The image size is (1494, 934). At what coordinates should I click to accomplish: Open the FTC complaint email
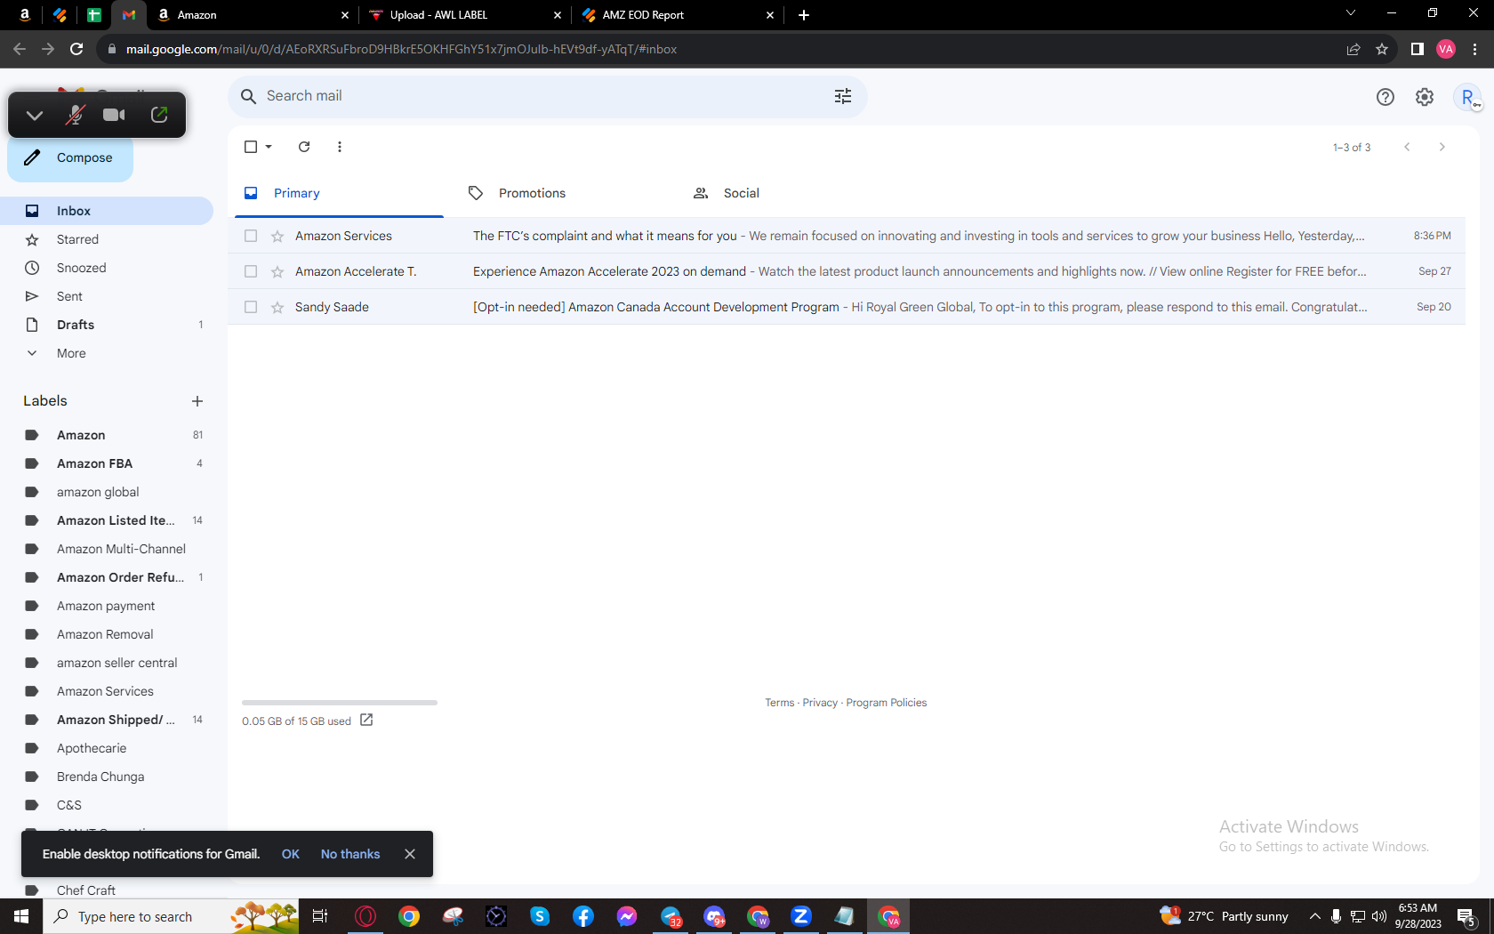point(847,236)
